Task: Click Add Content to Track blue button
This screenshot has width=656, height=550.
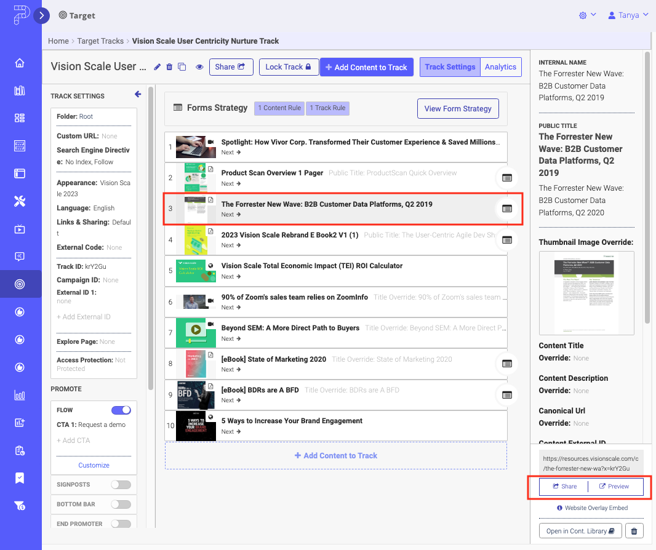Action: coord(367,67)
